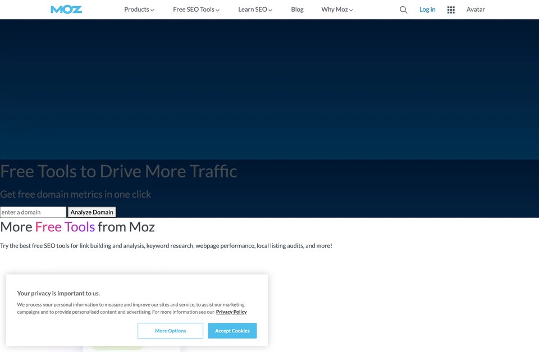Click the Log in link
This screenshot has height=352, width=539.
pos(427,10)
